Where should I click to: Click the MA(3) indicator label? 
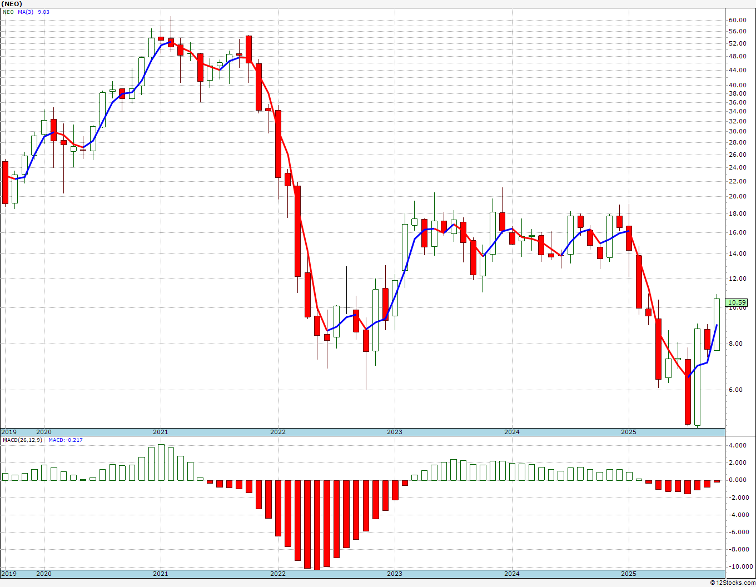pyautogui.click(x=26, y=12)
